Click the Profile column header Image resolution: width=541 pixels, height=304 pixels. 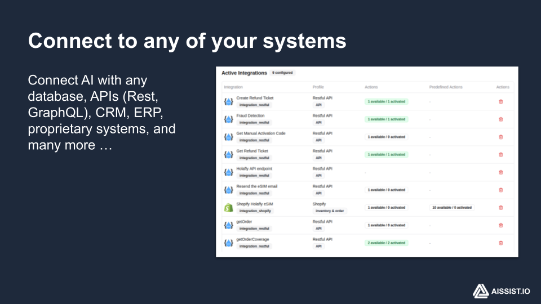pyautogui.click(x=318, y=87)
